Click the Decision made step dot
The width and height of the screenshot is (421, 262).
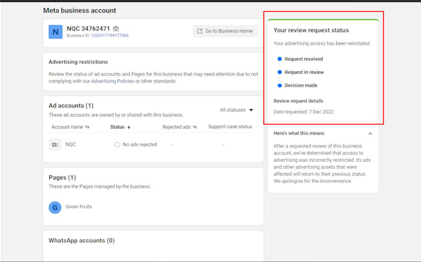(x=279, y=85)
